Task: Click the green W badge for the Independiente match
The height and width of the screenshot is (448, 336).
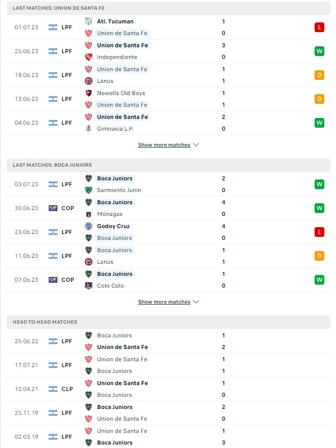Action: coord(319,51)
